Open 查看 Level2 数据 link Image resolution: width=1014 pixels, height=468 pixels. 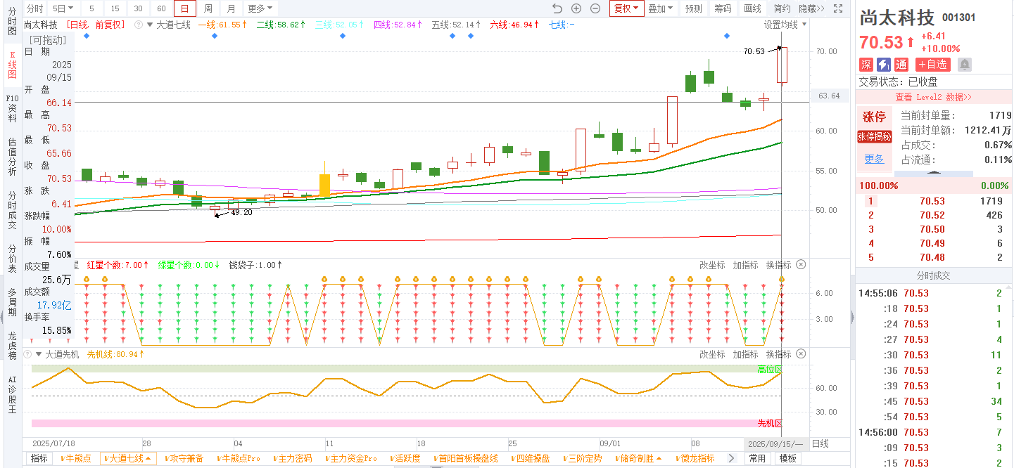(933, 97)
